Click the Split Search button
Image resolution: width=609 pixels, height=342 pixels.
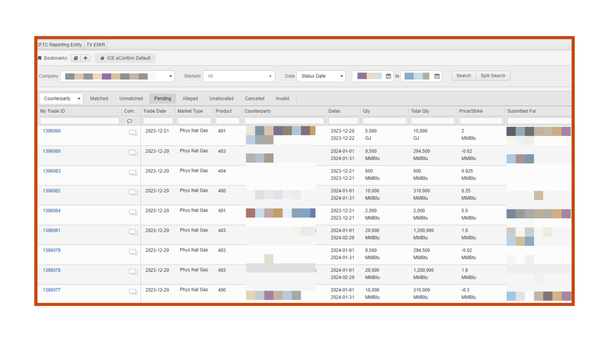coord(493,76)
